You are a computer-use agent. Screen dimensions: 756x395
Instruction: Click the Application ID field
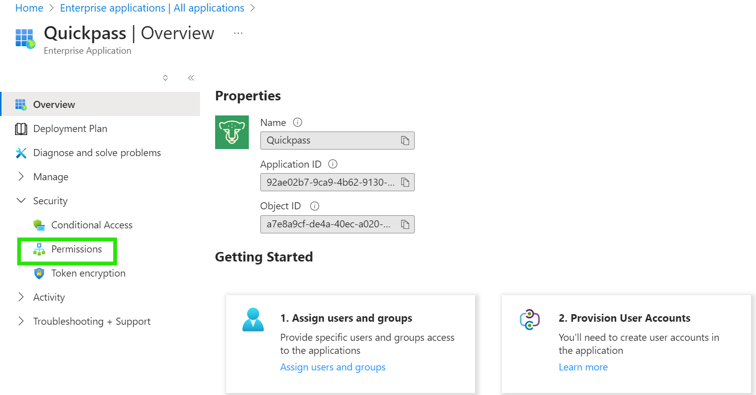[x=337, y=182]
